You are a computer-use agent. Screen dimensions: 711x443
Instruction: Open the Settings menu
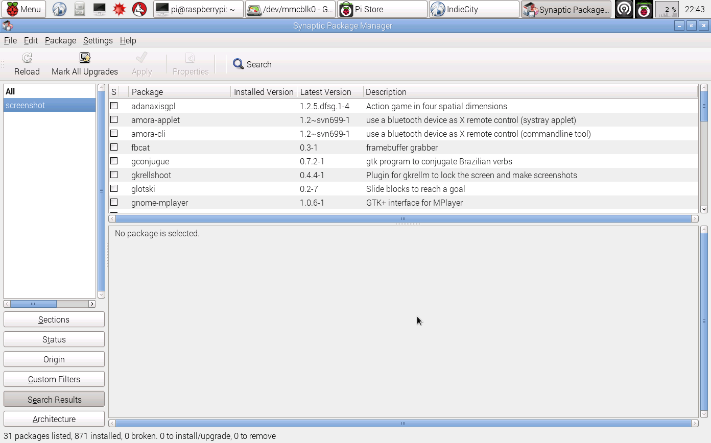click(x=98, y=40)
